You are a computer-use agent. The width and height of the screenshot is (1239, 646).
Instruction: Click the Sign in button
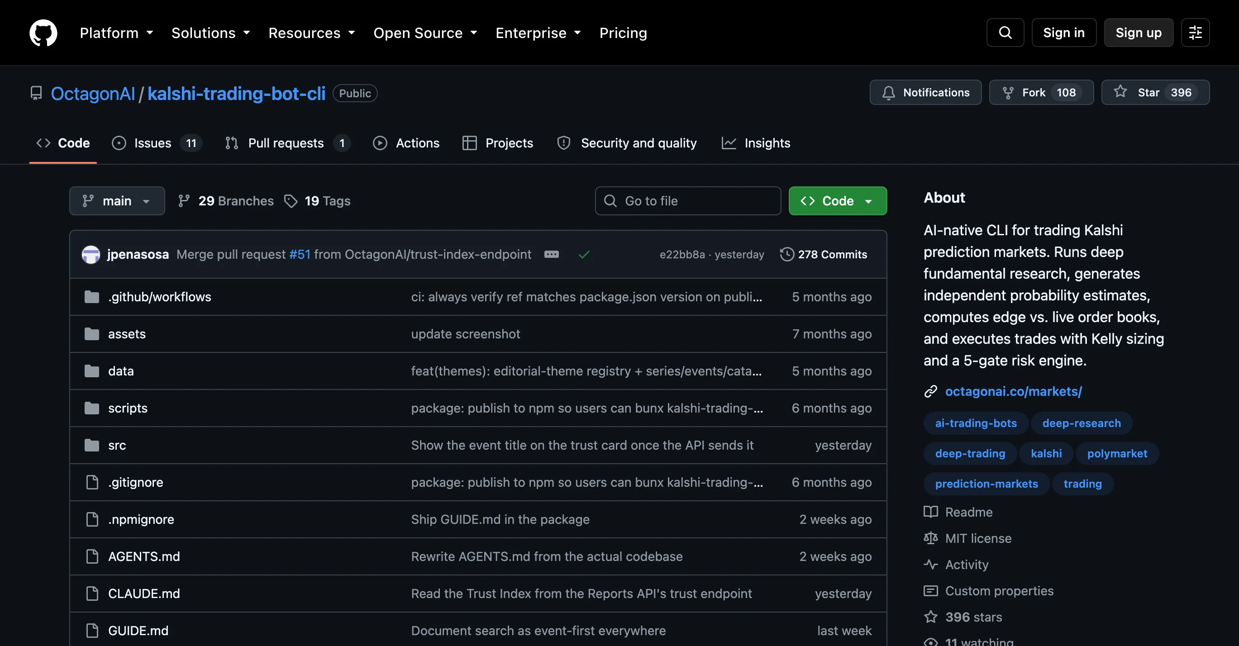1063,33
